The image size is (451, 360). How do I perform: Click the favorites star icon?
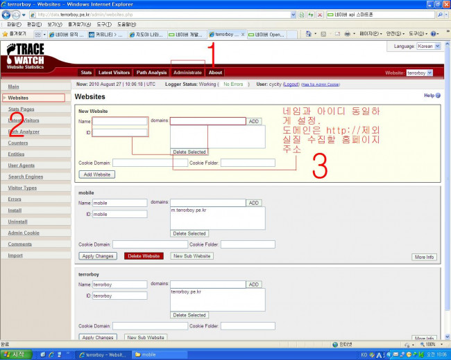tap(6, 33)
